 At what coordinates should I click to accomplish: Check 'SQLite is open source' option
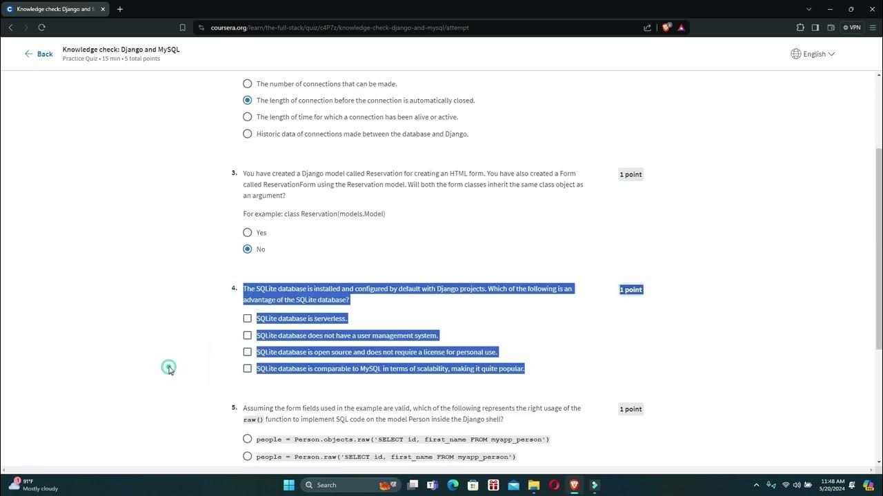pos(247,351)
